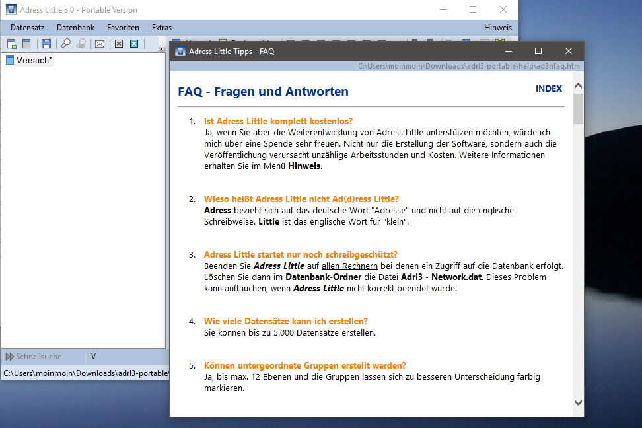The width and height of the screenshot is (642, 428).
Task: Open the Hinweis menu
Action: (498, 28)
